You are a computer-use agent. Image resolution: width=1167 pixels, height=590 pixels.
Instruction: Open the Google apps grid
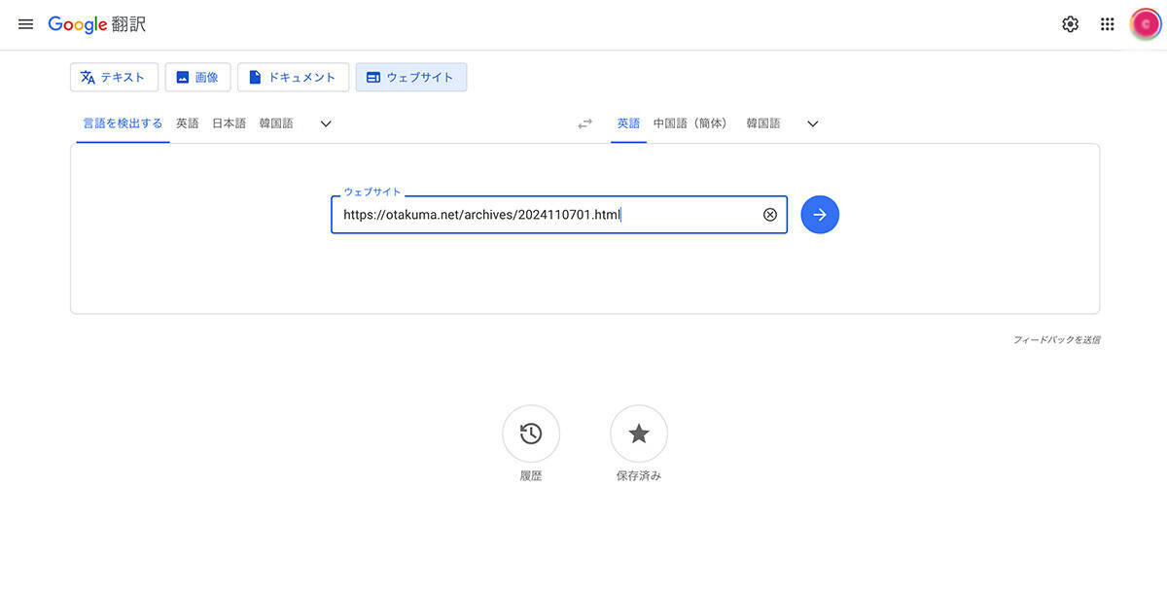point(1107,24)
